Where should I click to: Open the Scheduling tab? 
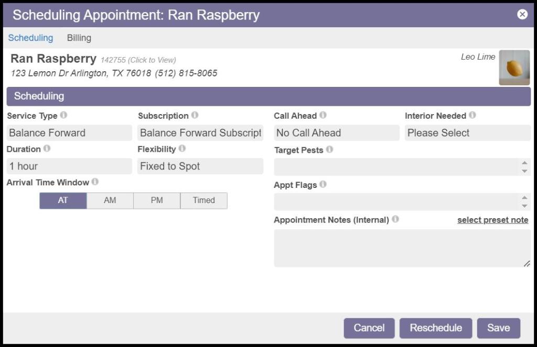point(30,38)
